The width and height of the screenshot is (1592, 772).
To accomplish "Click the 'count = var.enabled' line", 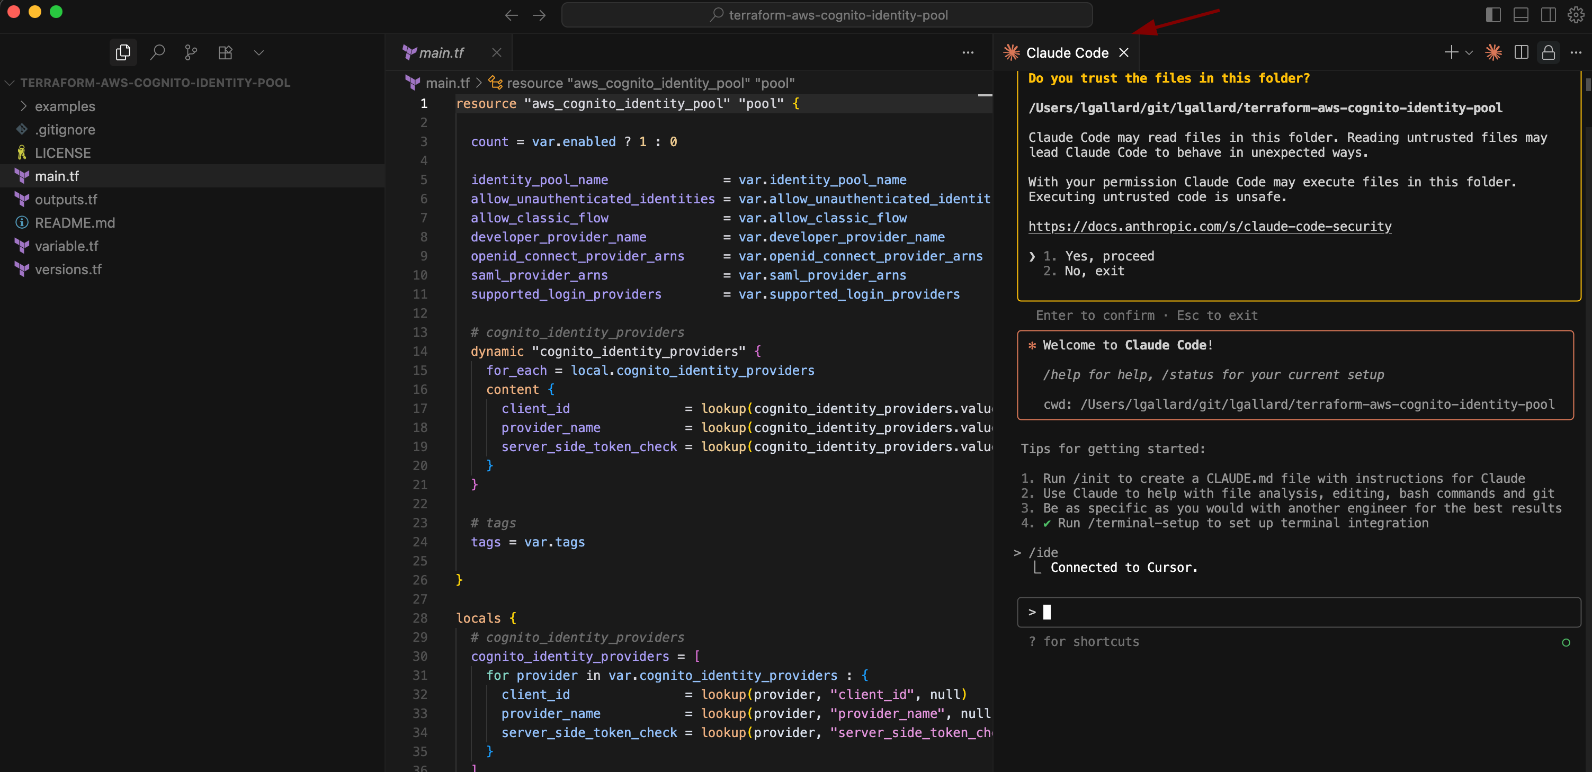I will pyautogui.click(x=574, y=141).
